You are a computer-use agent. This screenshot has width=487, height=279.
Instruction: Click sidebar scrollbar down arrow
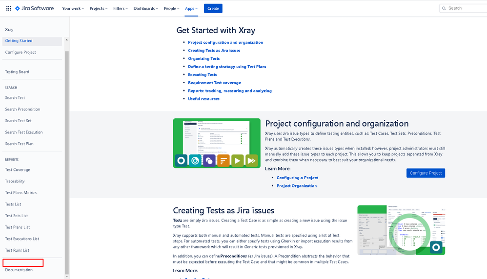(67, 276)
